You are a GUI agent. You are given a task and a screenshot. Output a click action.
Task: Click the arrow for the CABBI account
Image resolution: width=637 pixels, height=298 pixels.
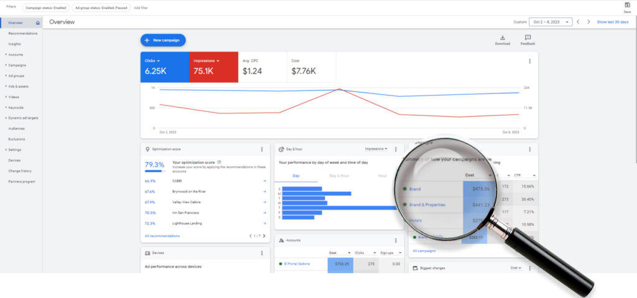point(264,181)
